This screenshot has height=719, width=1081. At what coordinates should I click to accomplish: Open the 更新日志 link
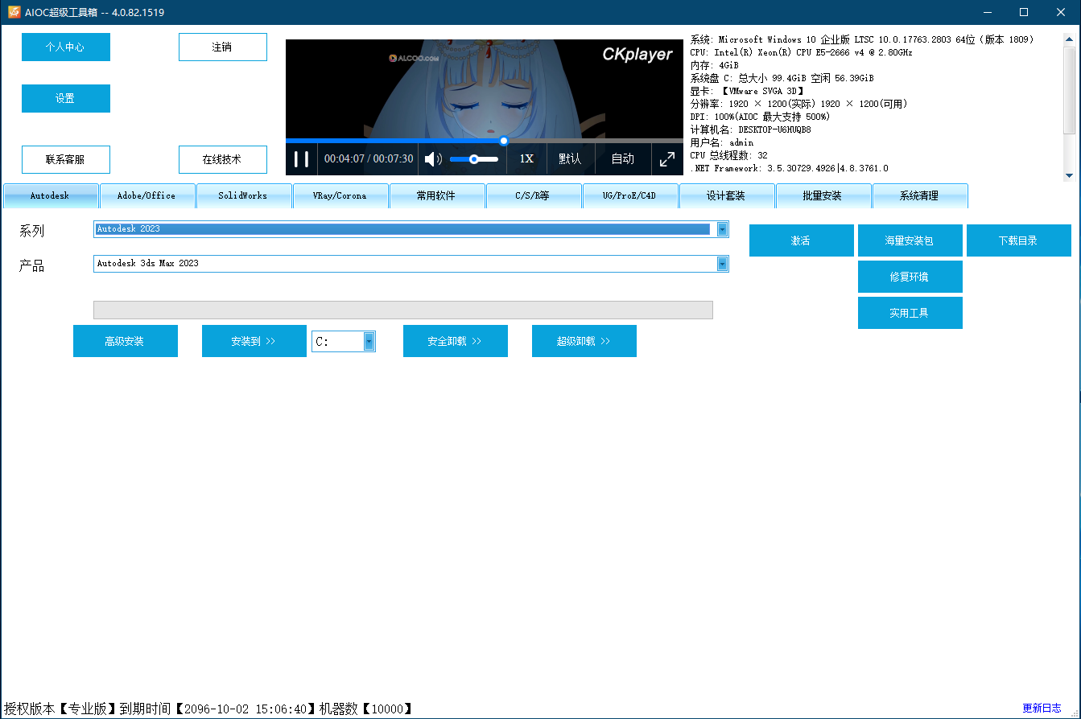[1042, 709]
